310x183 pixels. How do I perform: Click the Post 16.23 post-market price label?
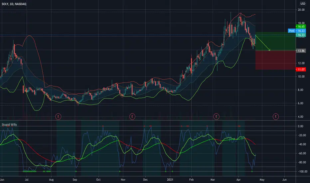point(297,31)
